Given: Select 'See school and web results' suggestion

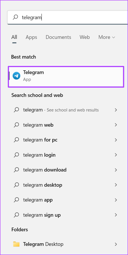Looking at the screenshot, I should pos(66,110).
